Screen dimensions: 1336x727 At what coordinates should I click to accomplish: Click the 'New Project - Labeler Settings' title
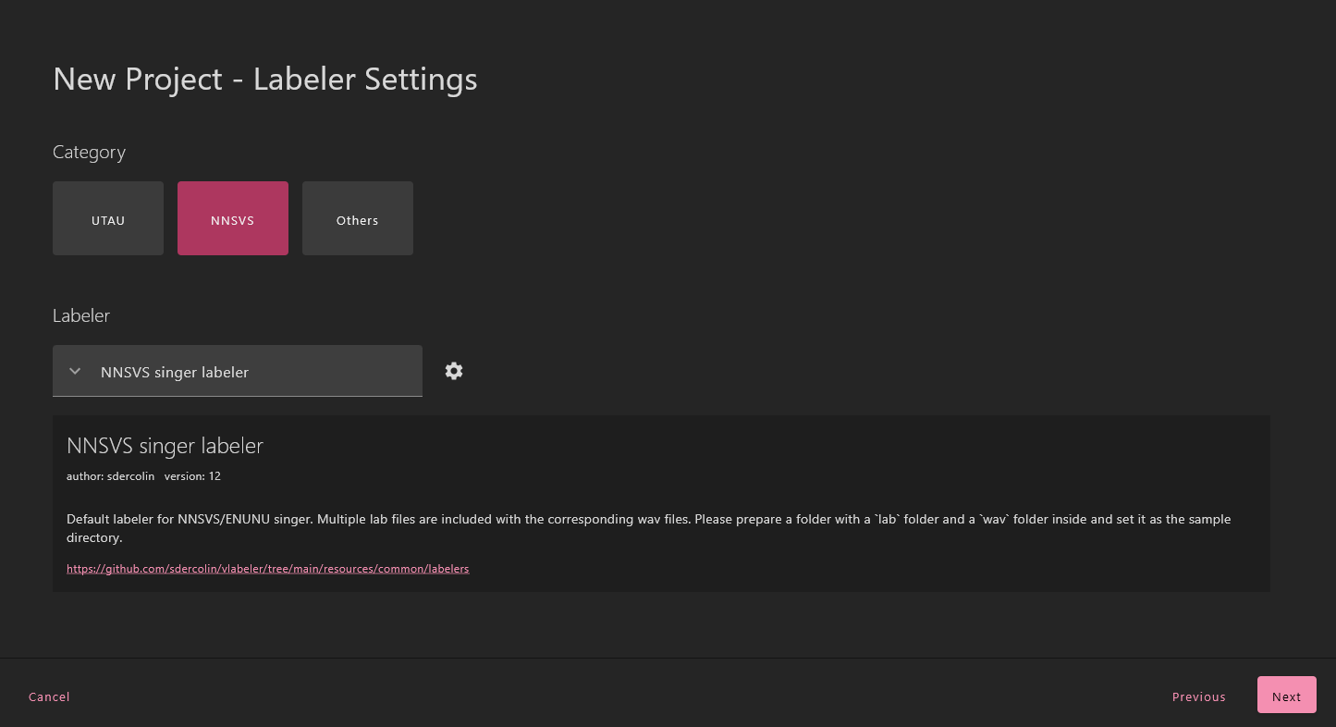pos(264,80)
